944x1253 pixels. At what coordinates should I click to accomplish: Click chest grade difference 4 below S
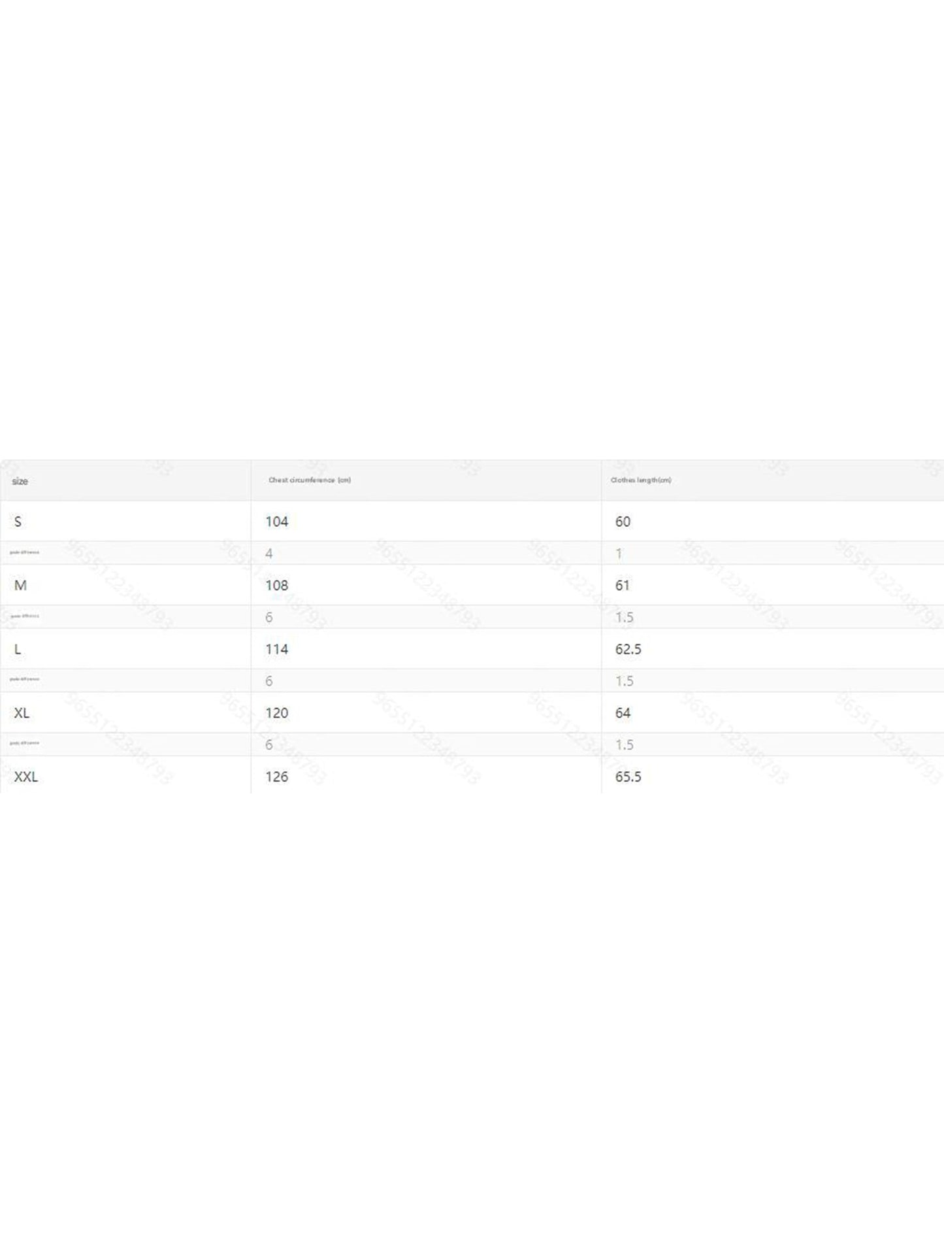pyautogui.click(x=269, y=554)
